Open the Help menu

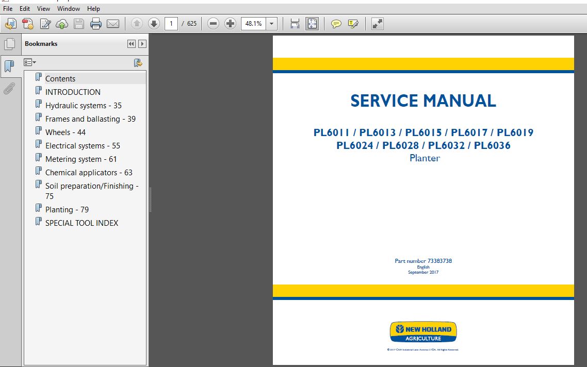pos(93,9)
